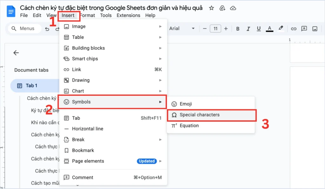Open the Tools menu
Screen dimensions: 325x189
(106, 15)
